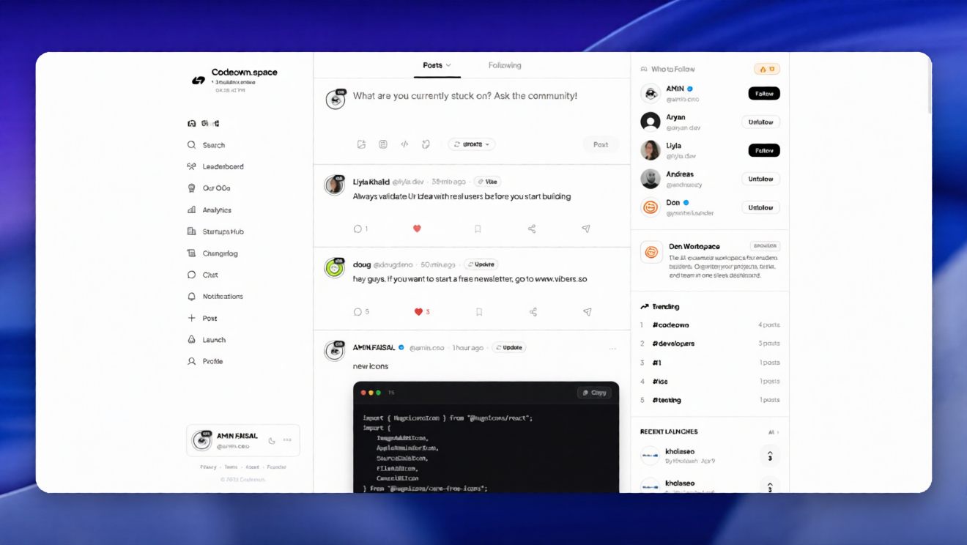The width and height of the screenshot is (967, 545).
Task: Open account options dots beside AMIN FAISAL
Action: tap(287, 440)
